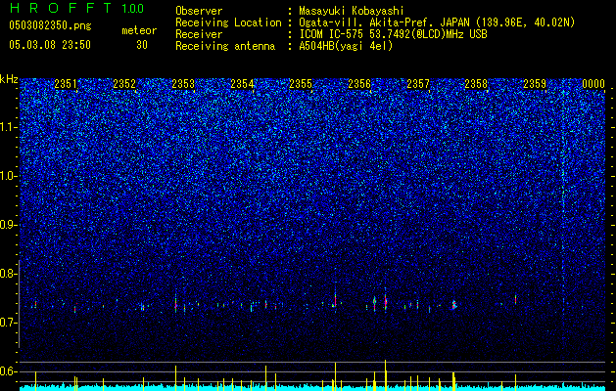Click the date 05.03.08 23:50

click(50, 45)
